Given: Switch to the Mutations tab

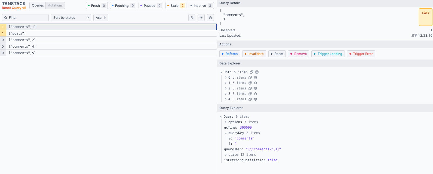Looking at the screenshot, I should tap(55, 5).
